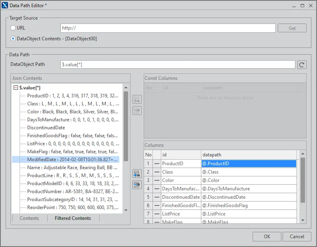Screen dimensions: 317x247
Task: Select DataObject Contents radio button
Action: click(13, 39)
